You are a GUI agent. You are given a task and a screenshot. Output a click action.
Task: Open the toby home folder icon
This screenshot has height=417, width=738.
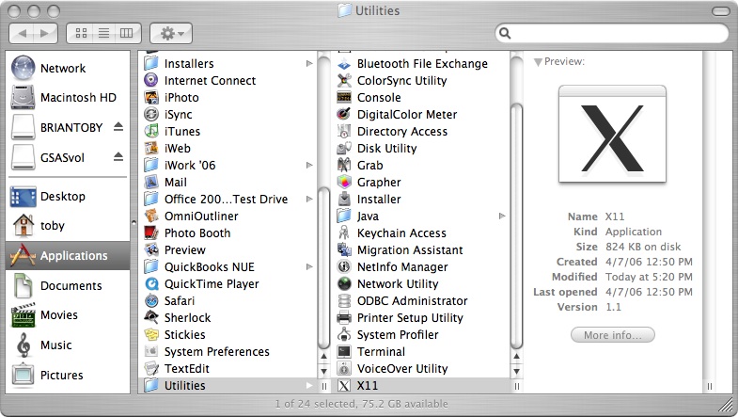(x=24, y=225)
